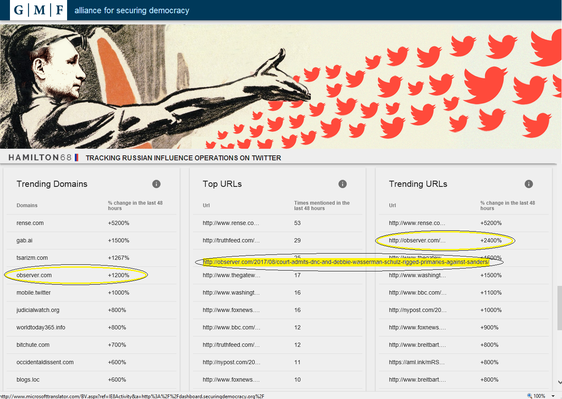Click the Domains column header

pyautogui.click(x=27, y=206)
